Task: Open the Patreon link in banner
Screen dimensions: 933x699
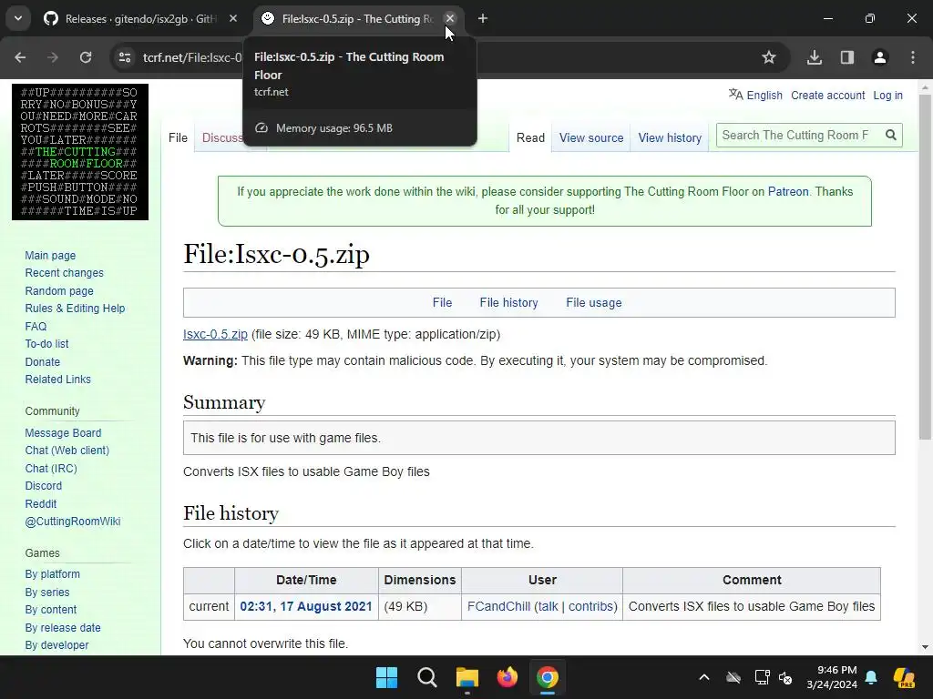Action: pos(788,191)
